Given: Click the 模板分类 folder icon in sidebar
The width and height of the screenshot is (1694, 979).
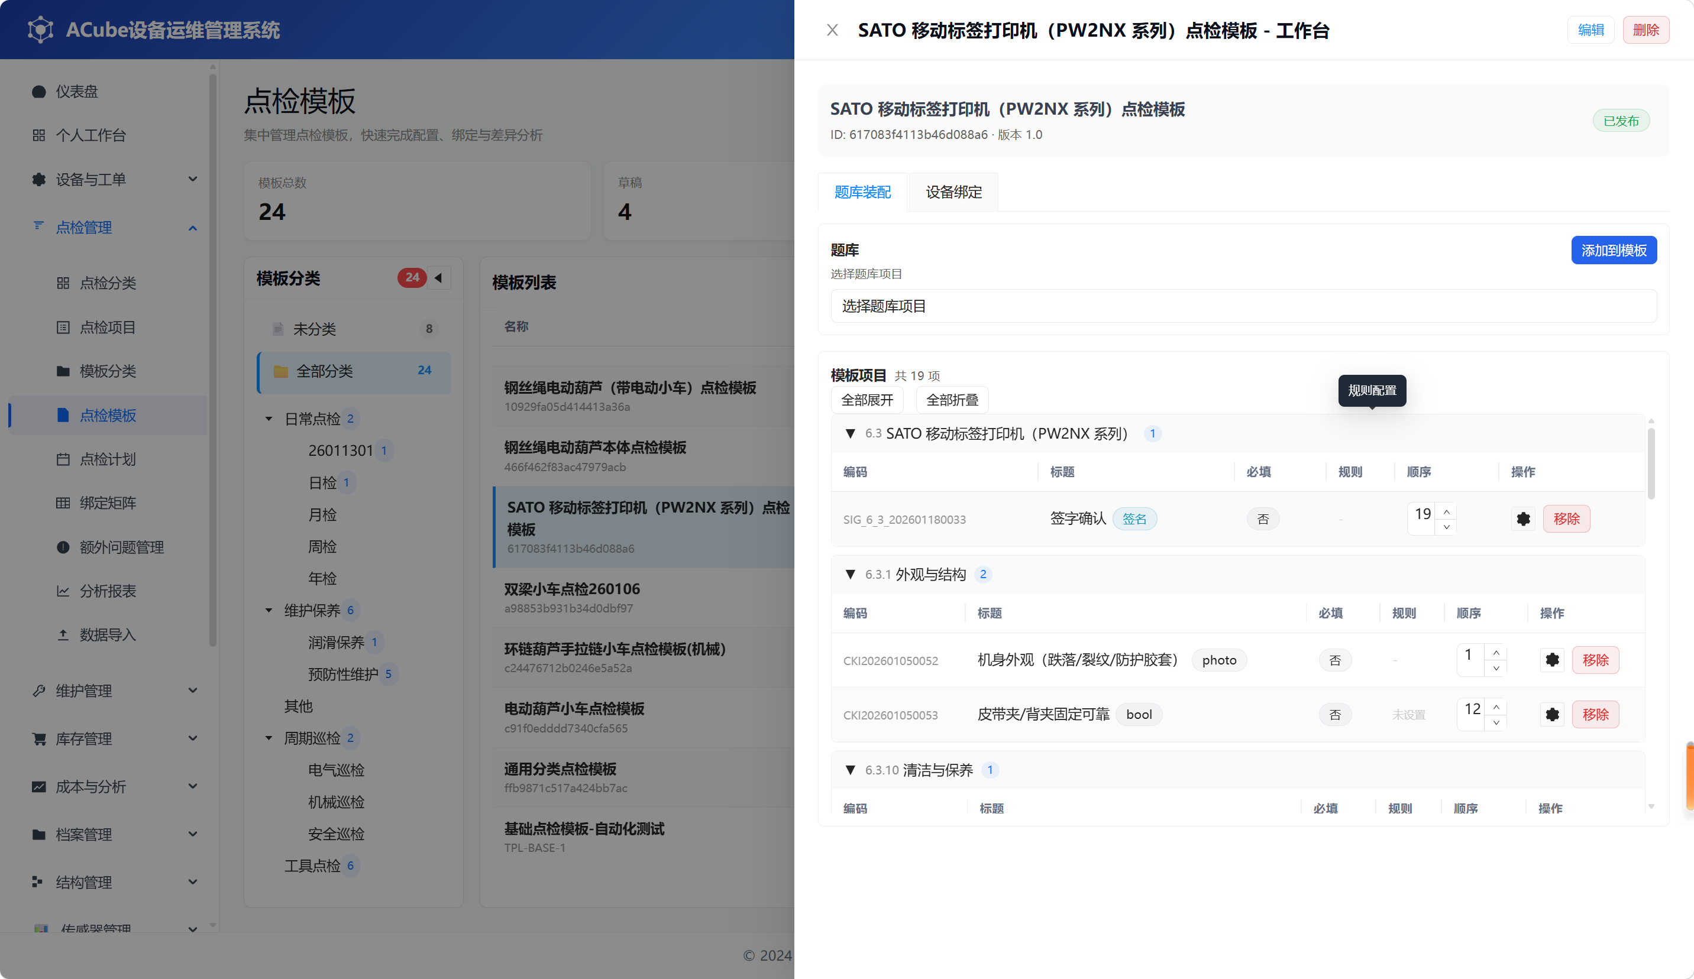Looking at the screenshot, I should tap(63, 371).
